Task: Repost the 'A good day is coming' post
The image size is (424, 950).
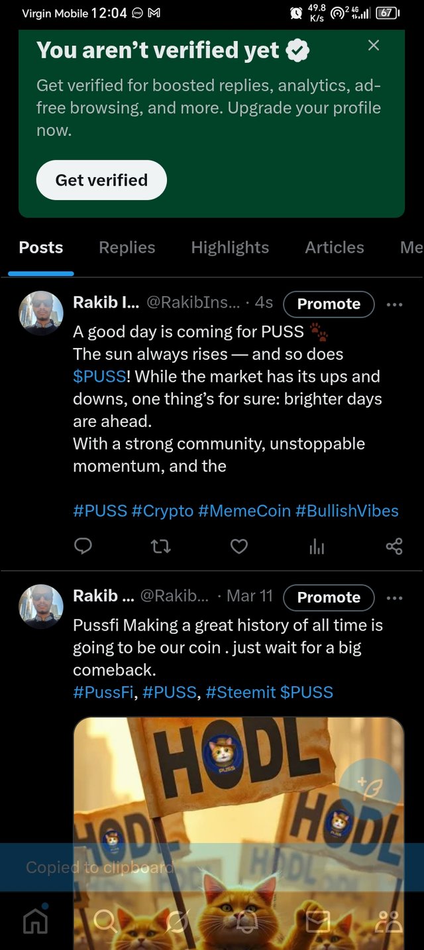Action: pos(160,546)
